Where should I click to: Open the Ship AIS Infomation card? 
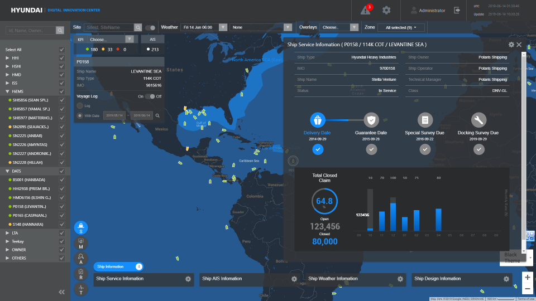[250, 279]
